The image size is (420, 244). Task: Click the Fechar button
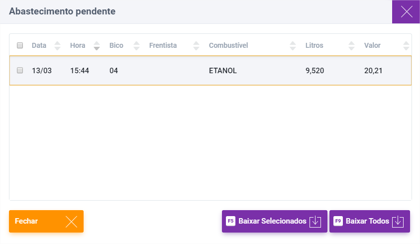click(46, 221)
